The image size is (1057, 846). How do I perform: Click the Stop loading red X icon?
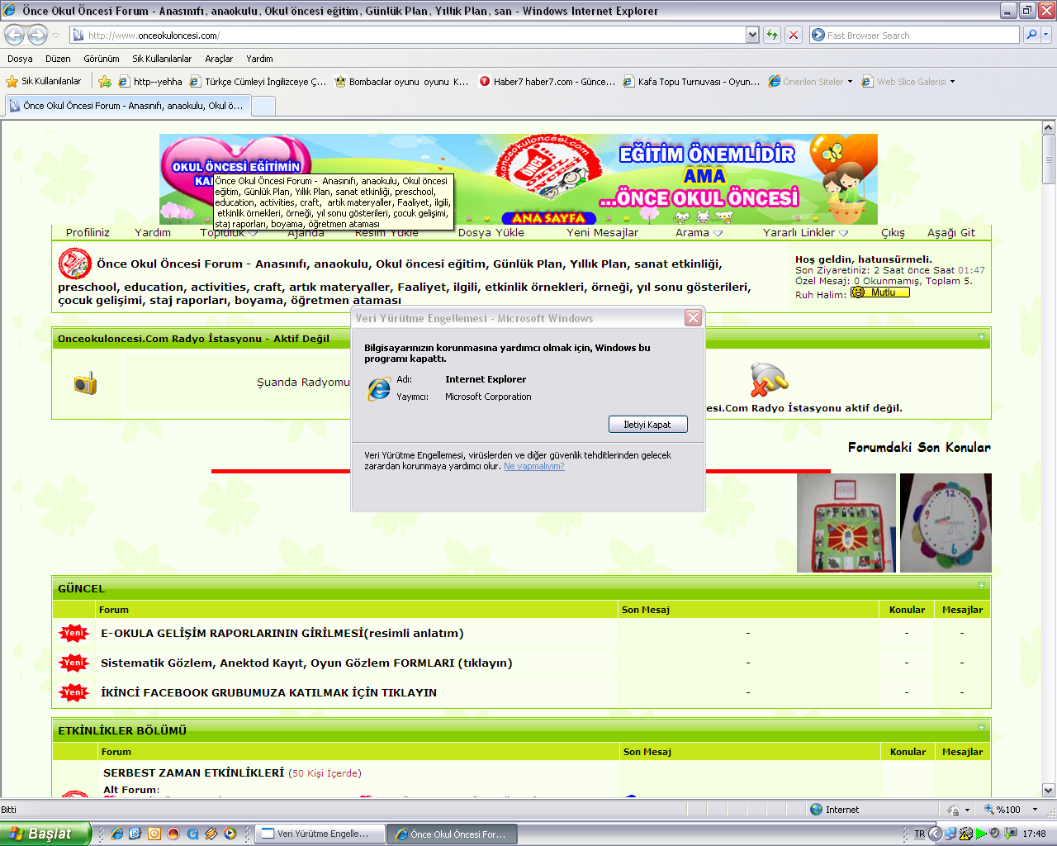click(794, 35)
